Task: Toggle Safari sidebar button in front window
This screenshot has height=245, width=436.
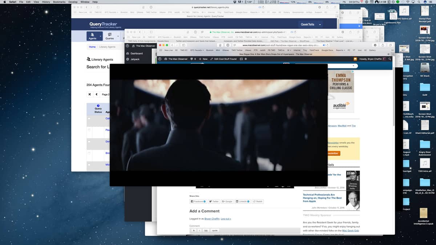Action: pos(184,45)
